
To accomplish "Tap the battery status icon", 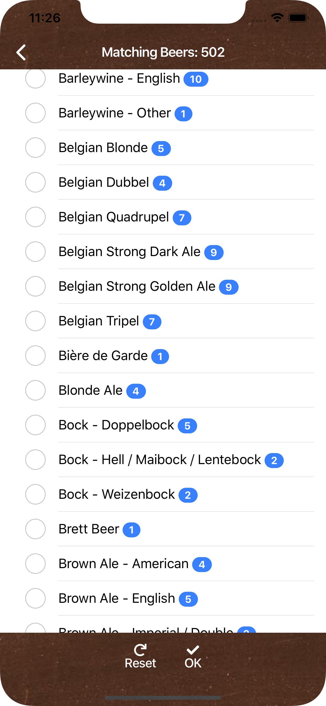I will [298, 18].
